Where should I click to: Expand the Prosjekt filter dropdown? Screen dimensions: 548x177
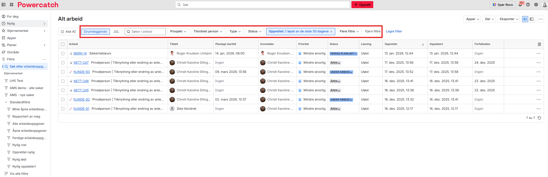click(x=178, y=32)
